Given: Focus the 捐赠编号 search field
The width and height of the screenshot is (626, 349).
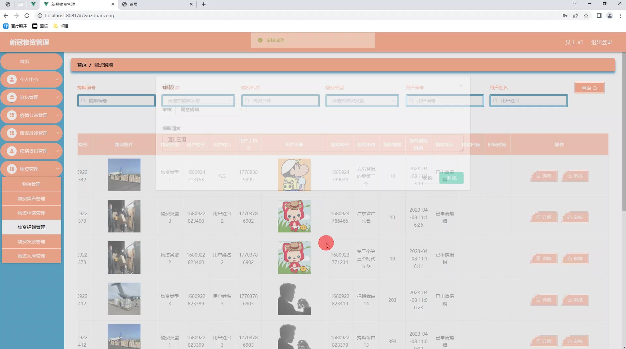Looking at the screenshot, I should click(116, 101).
